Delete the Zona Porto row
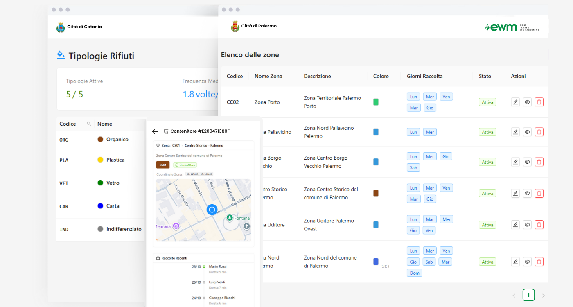The width and height of the screenshot is (573, 307). [539, 102]
